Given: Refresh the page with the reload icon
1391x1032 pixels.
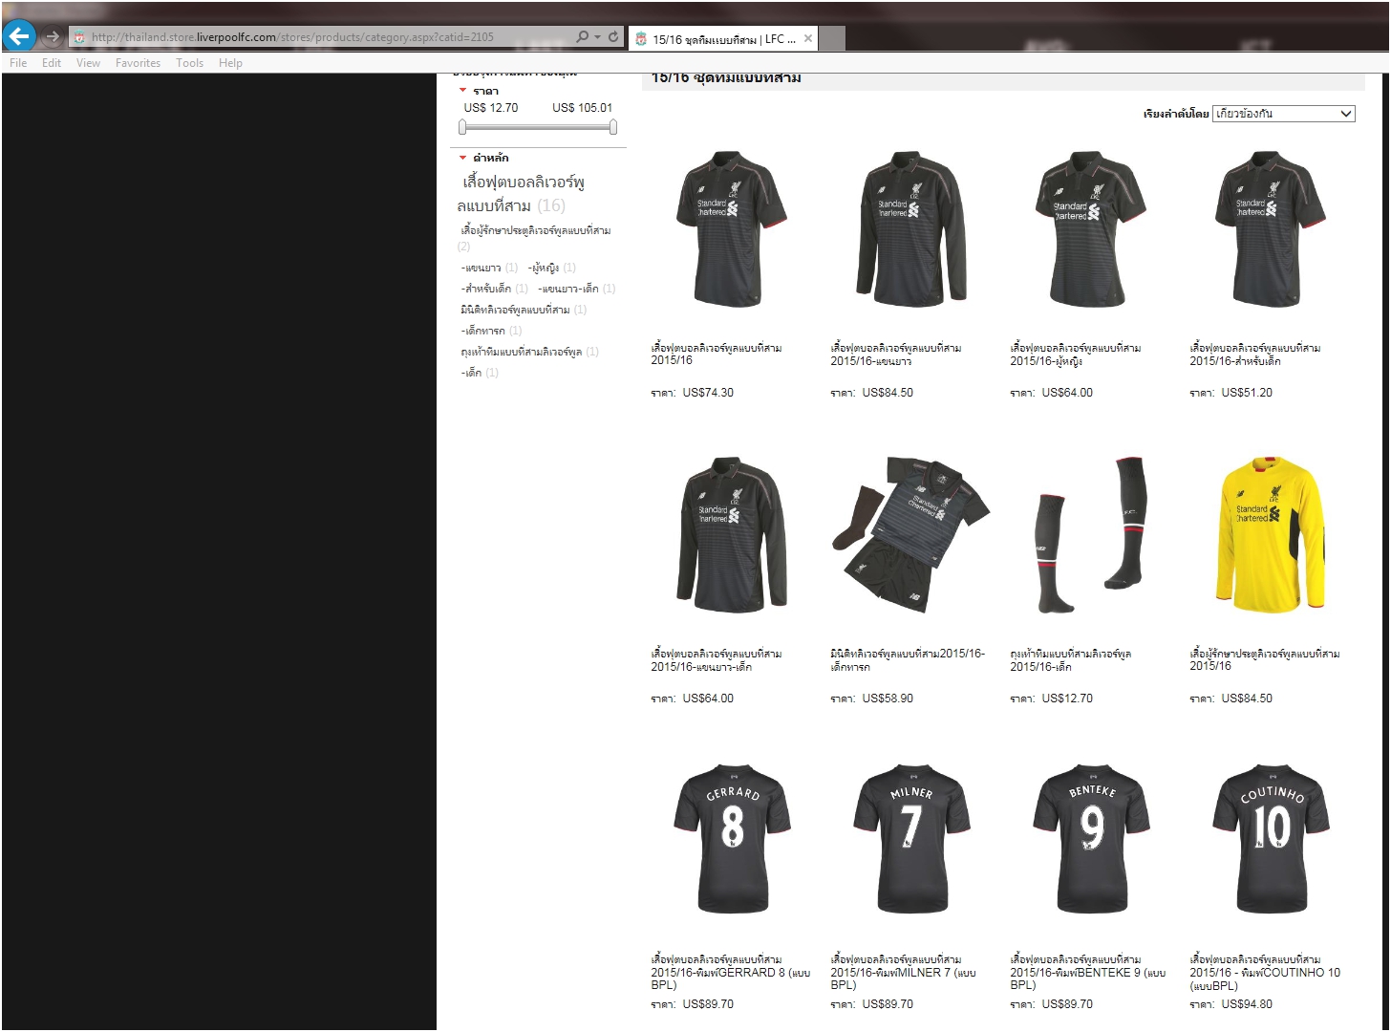Looking at the screenshot, I should click(613, 36).
